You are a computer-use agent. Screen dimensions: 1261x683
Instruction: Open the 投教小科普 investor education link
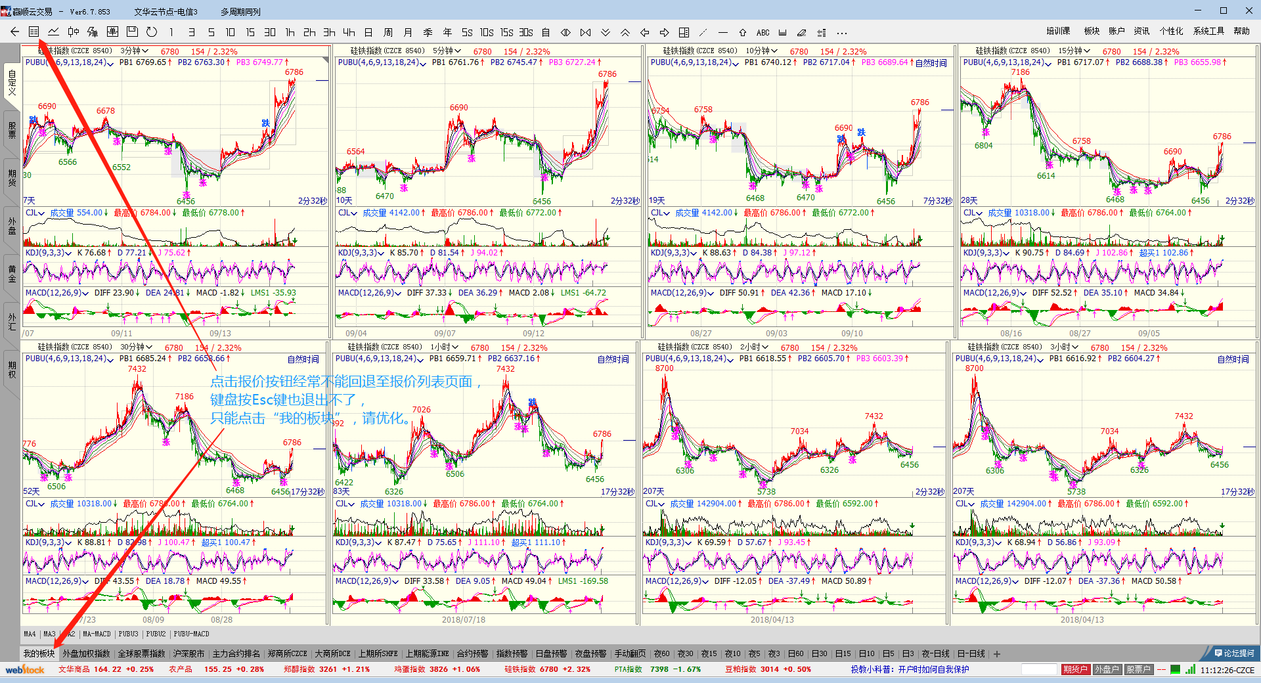(x=910, y=669)
